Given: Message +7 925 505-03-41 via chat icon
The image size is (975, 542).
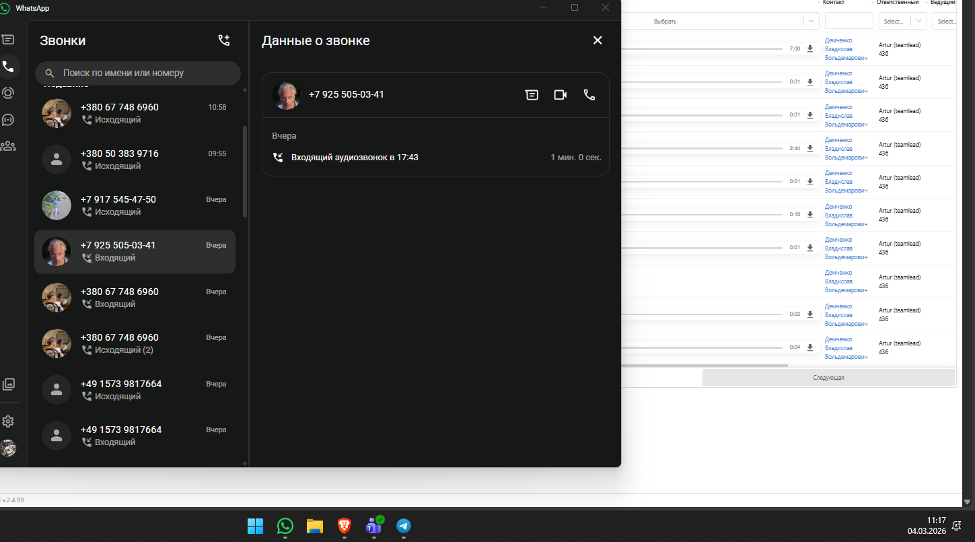Looking at the screenshot, I should point(532,95).
